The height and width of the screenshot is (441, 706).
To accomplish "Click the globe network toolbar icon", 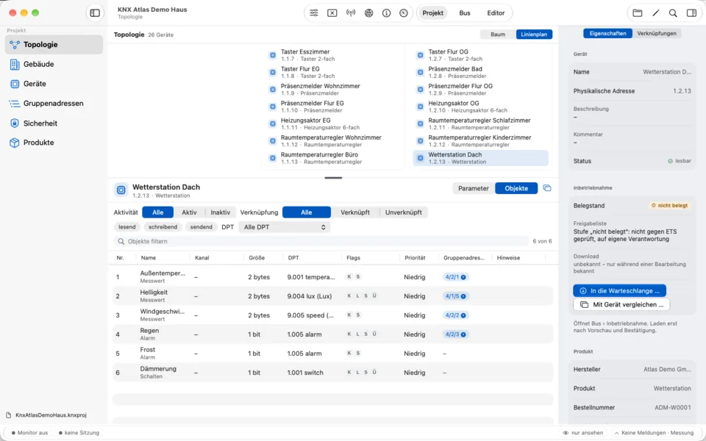I will [368, 13].
